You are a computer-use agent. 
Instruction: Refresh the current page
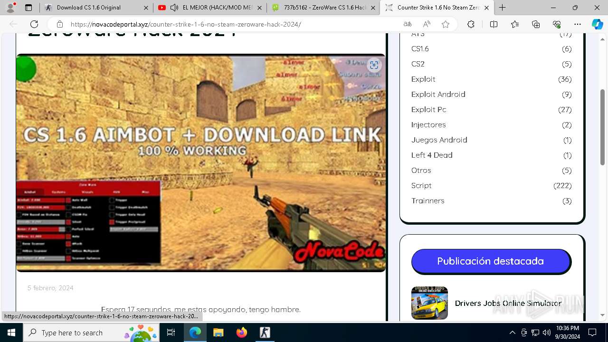tap(34, 24)
